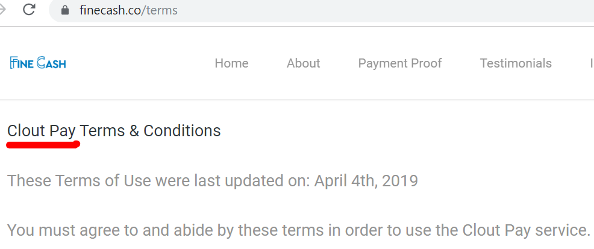Image resolution: width=594 pixels, height=249 pixels.
Task: Select the cut-off nav item after Testimonials
Action: 592,63
